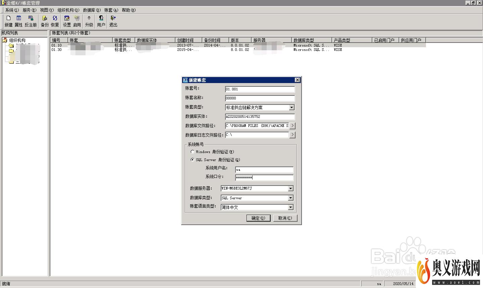
Task: Sort by 备份时间 column header
Action: click(x=216, y=40)
